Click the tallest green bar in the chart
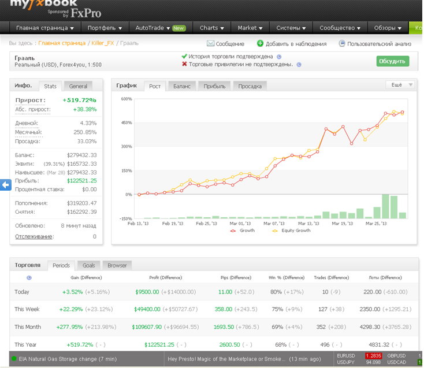Image resolution: width=424 pixels, height=368 pixels. 385,206
